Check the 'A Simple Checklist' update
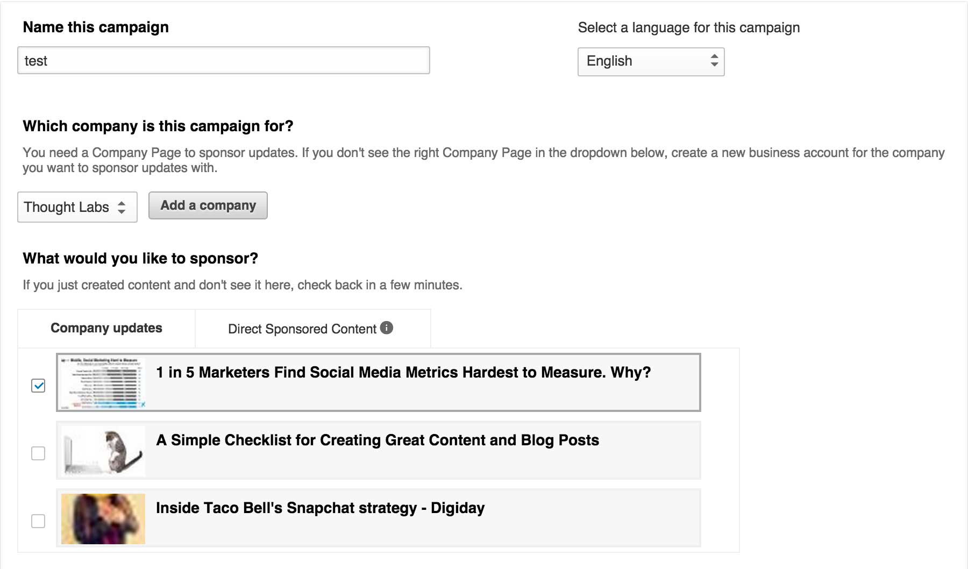This screenshot has height=569, width=968. (38, 454)
